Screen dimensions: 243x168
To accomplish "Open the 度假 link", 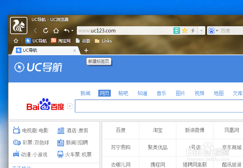I will click(x=83, y=130).
